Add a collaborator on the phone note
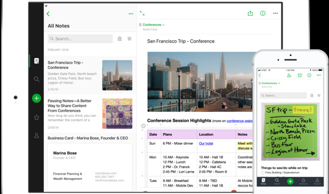The height and width of the screenshot is (194, 329). click(289, 75)
